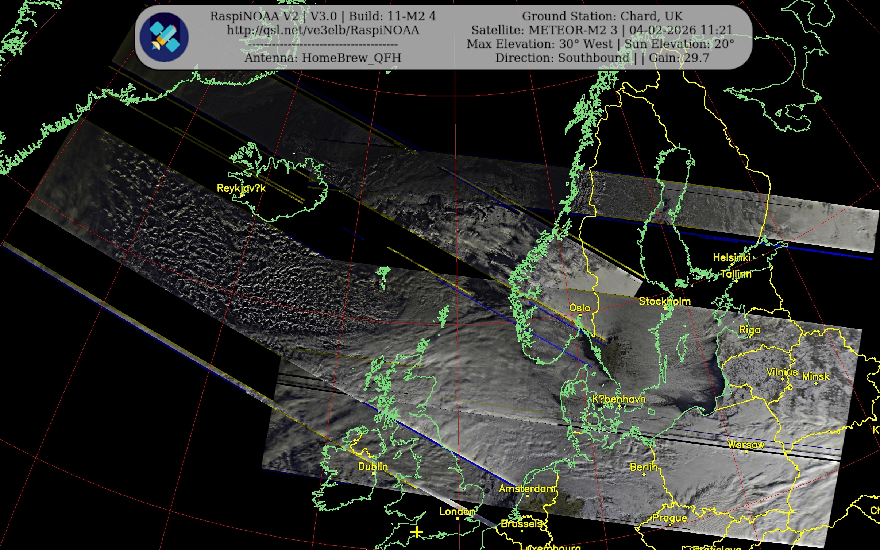Viewport: 880px width, 550px height.
Task: Click the Antenna HomeBrew_QFH text
Action: coord(323,58)
